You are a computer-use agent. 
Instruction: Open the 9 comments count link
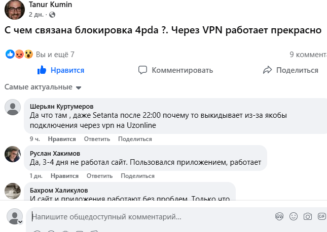click(x=308, y=54)
